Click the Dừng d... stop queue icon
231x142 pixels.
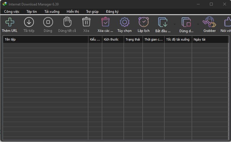click(x=186, y=22)
